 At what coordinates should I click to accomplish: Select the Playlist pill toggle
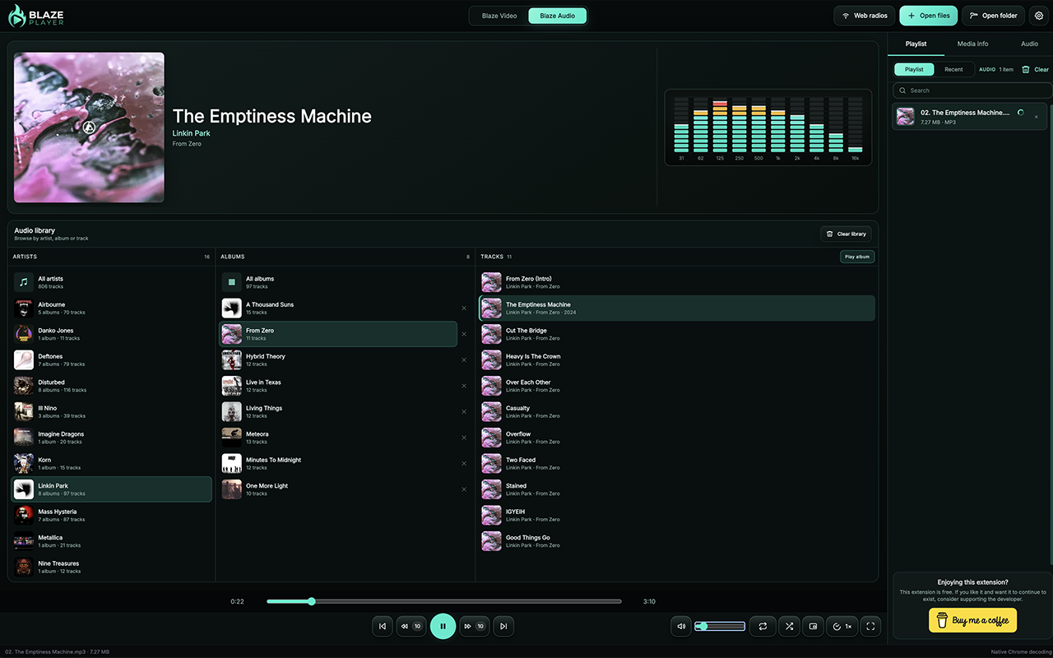[914, 69]
